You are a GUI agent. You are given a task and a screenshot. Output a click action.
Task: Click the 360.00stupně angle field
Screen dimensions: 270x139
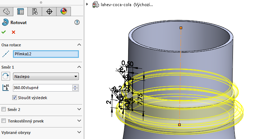click(43, 88)
